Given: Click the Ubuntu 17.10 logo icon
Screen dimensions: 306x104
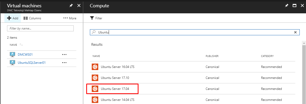Looking at the screenshot, I should (x=95, y=78).
